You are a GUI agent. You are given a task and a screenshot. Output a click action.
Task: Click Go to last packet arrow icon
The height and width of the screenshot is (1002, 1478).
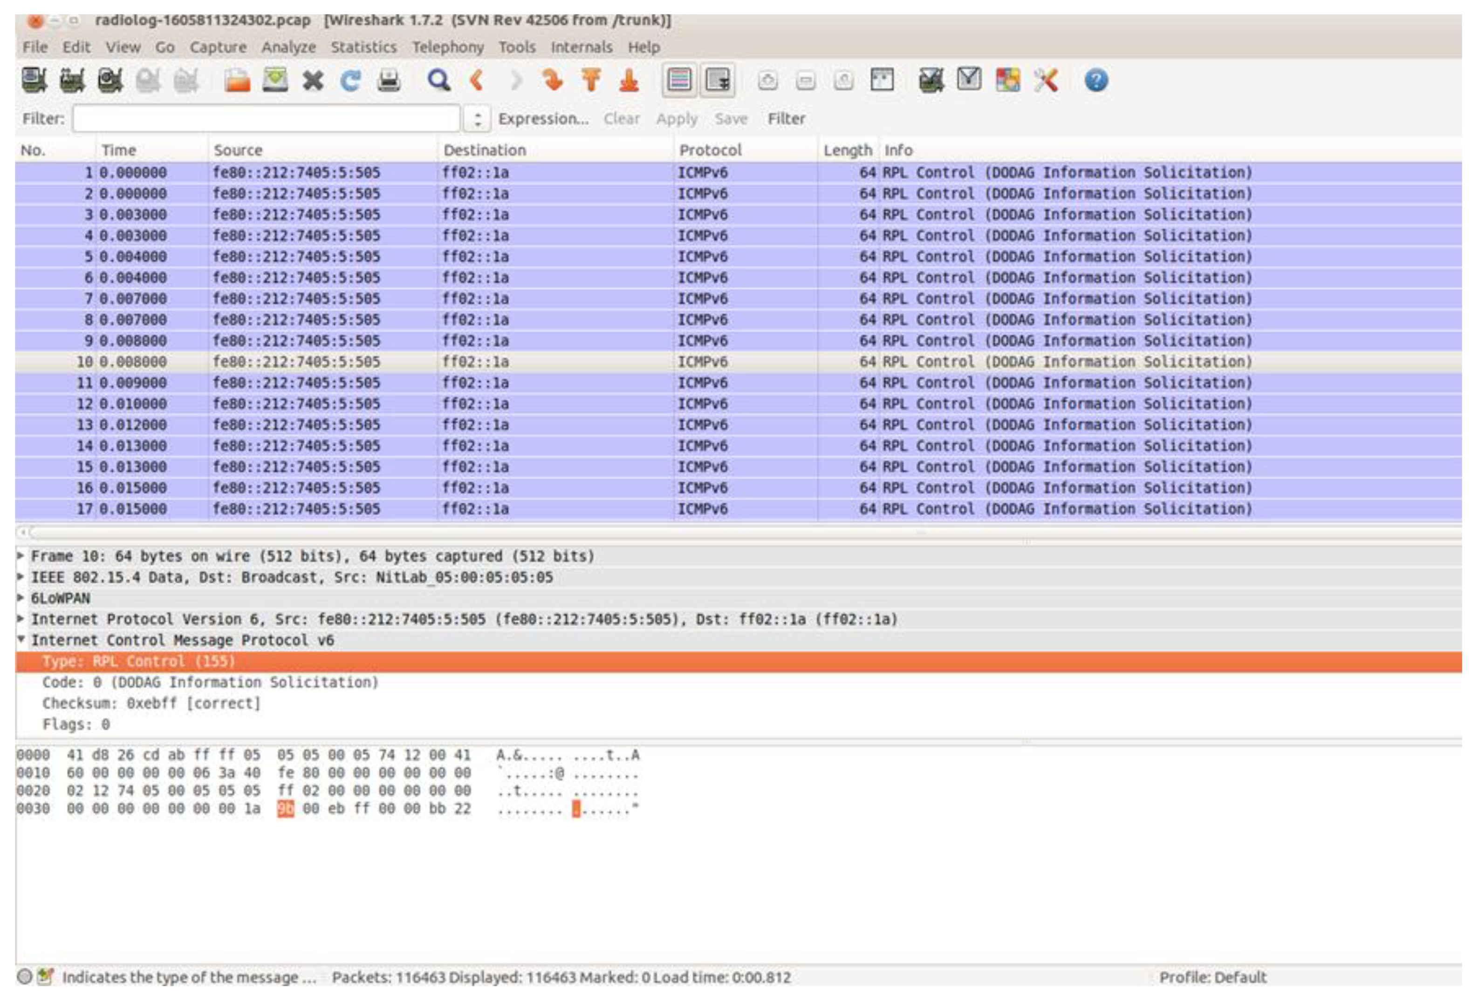coord(629,81)
